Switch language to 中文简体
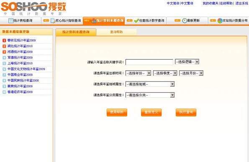The image size is (249, 162). point(173,3)
